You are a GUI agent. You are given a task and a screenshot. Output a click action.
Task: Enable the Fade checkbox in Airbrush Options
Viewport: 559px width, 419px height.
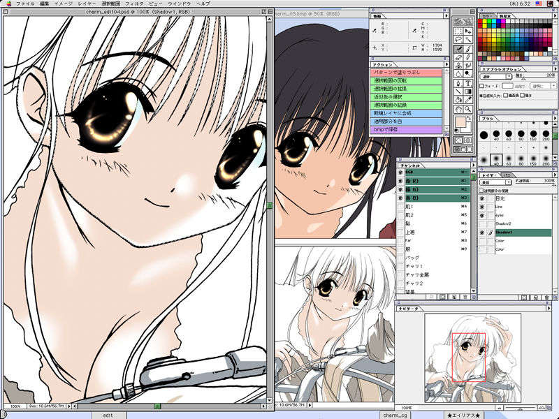point(481,86)
